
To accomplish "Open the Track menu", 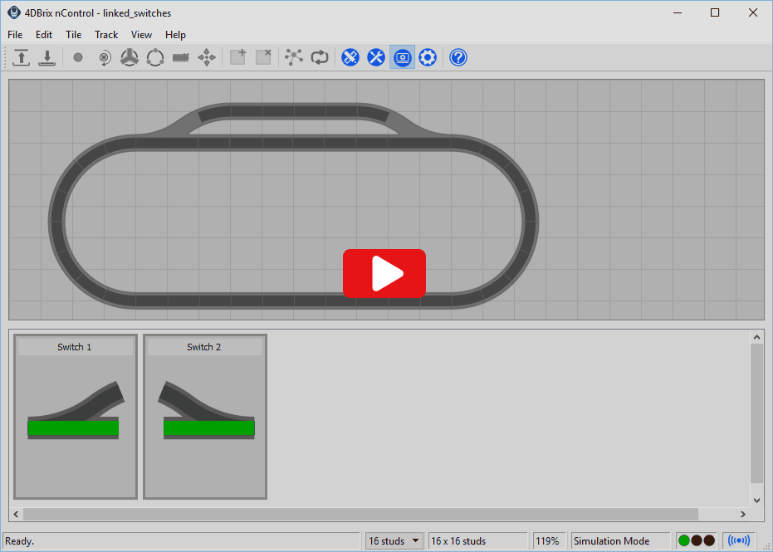I will pos(106,35).
